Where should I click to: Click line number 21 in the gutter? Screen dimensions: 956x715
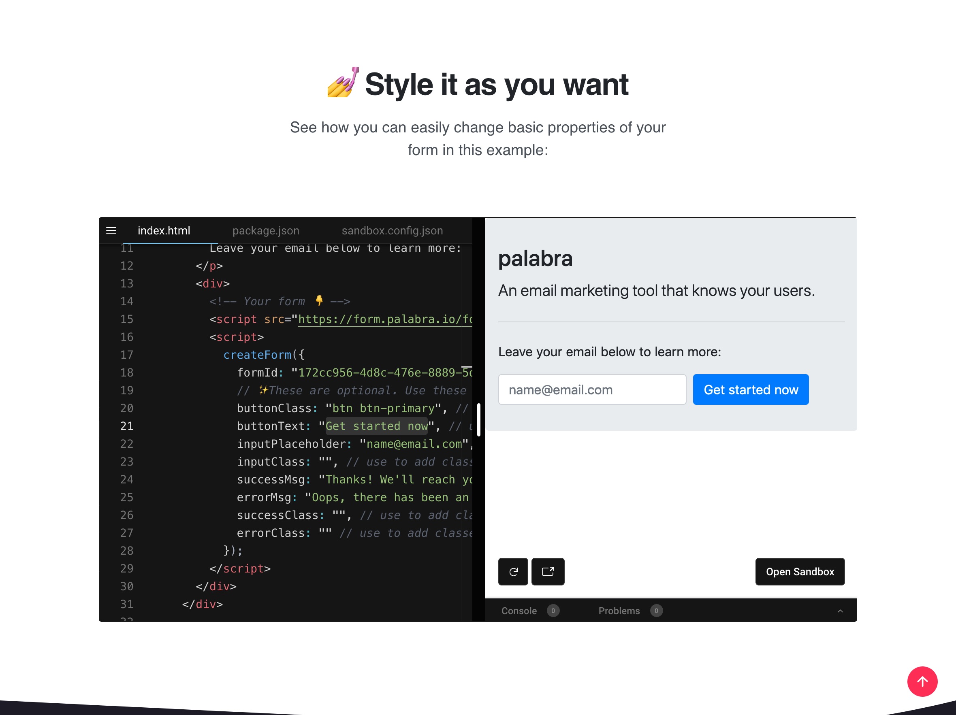tap(127, 426)
